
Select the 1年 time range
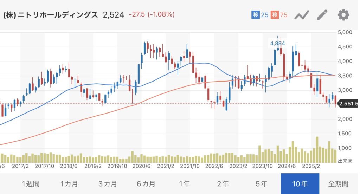(x=185, y=183)
